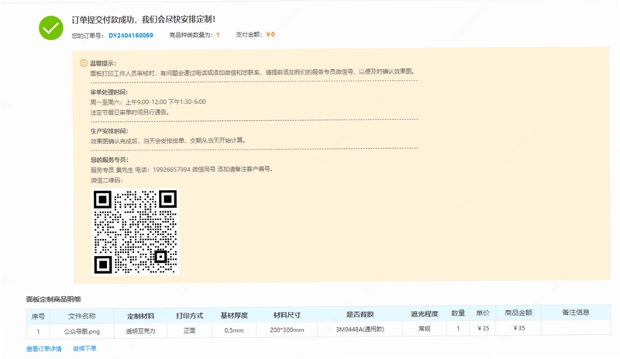Click 查看订单详情 link
This screenshot has height=359, width=620.
(44, 349)
